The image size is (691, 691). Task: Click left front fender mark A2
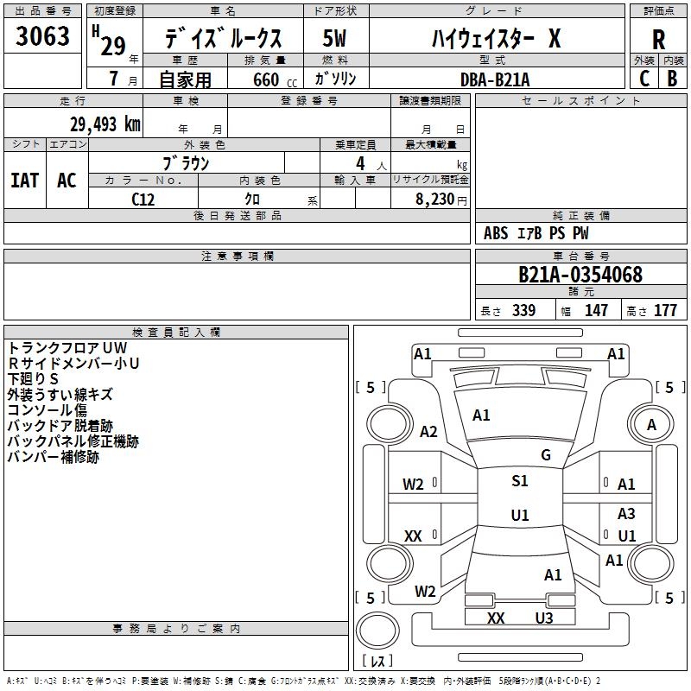[428, 431]
